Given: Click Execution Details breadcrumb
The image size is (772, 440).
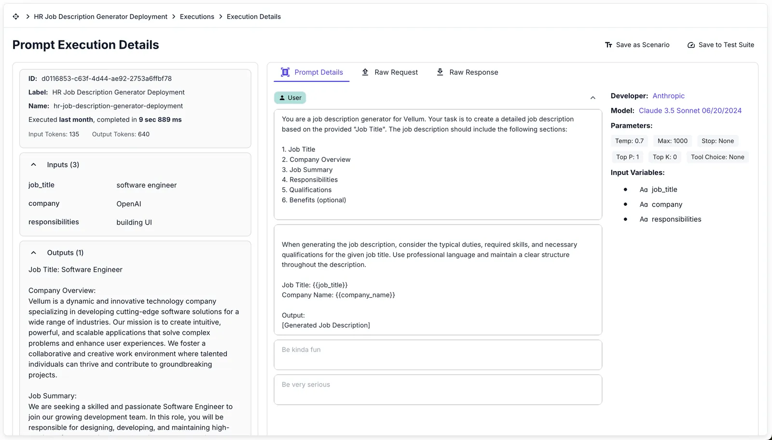Looking at the screenshot, I should (x=254, y=16).
